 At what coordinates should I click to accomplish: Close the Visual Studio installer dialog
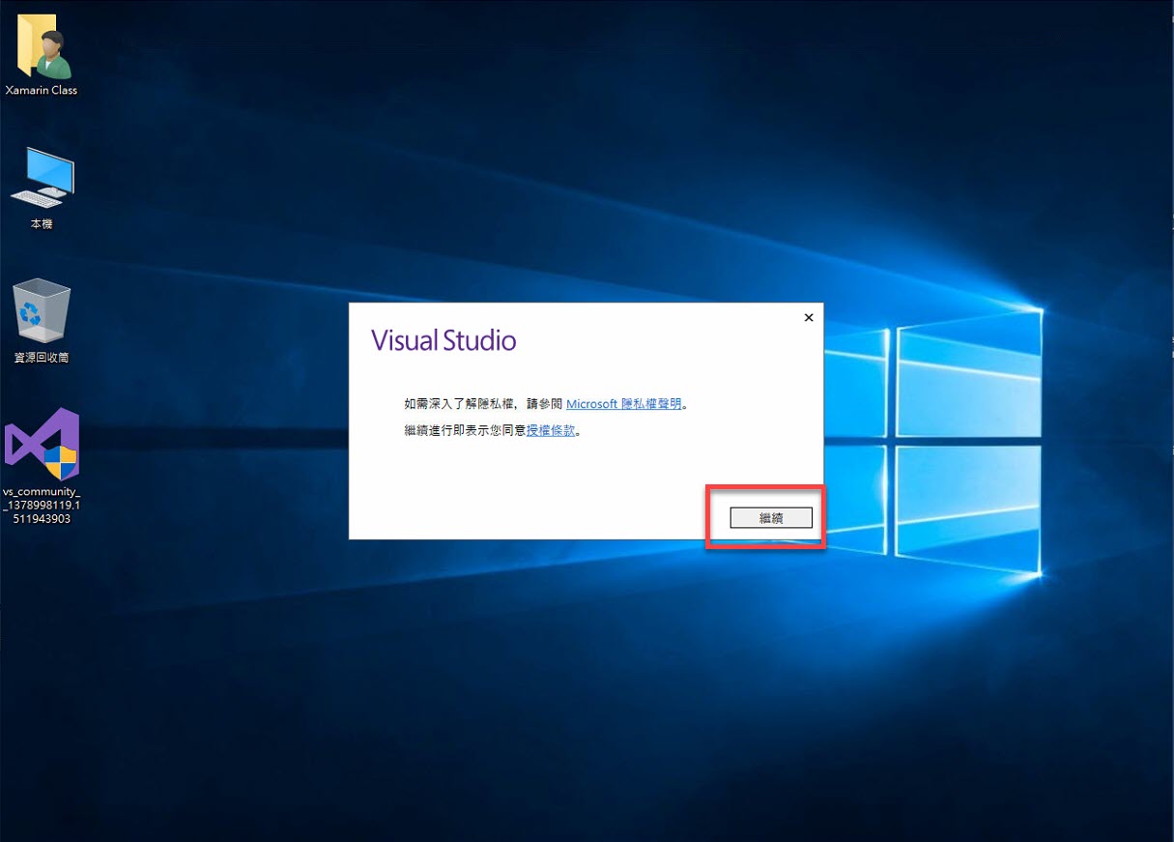[x=809, y=317]
